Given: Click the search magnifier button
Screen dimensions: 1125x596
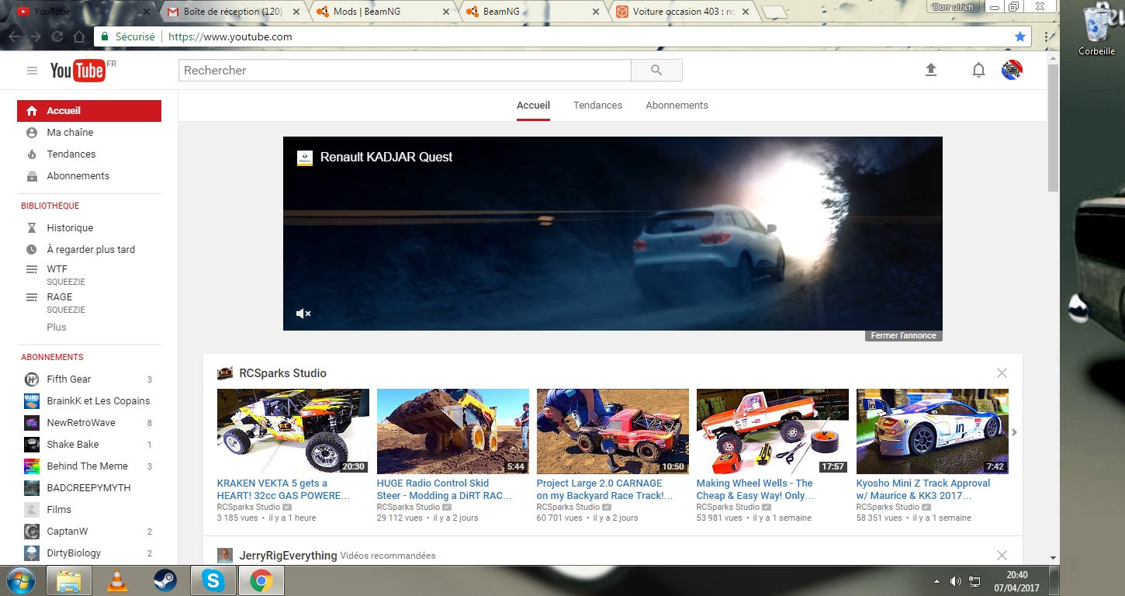Looking at the screenshot, I should (x=656, y=71).
